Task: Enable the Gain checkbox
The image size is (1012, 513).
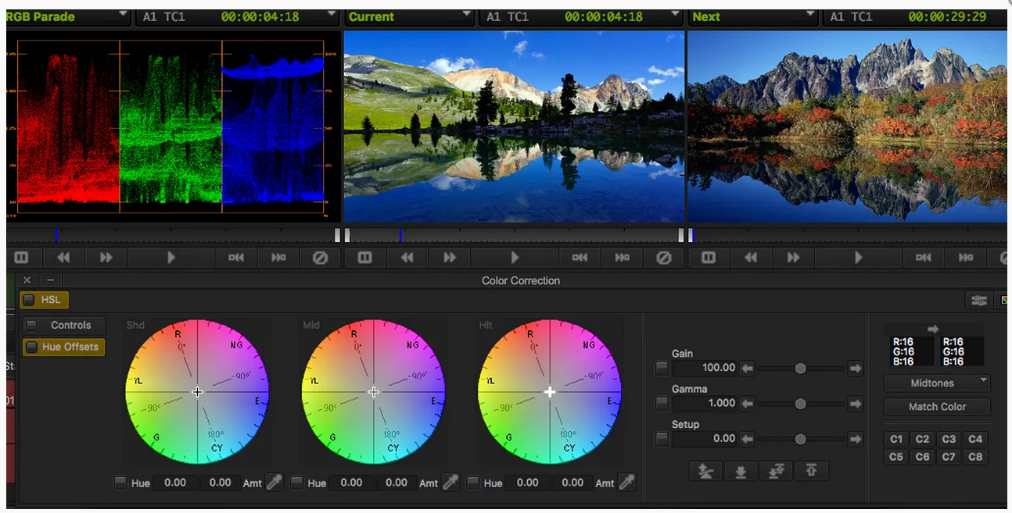Action: [662, 368]
